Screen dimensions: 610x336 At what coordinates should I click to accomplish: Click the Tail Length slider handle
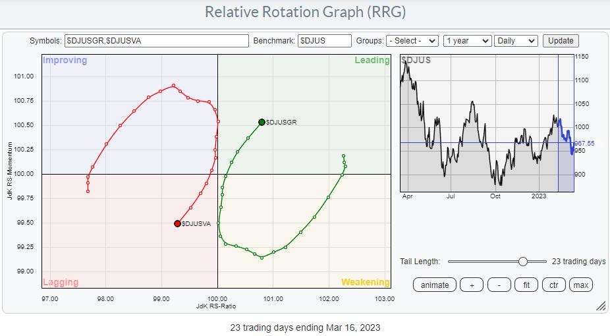coord(523,262)
